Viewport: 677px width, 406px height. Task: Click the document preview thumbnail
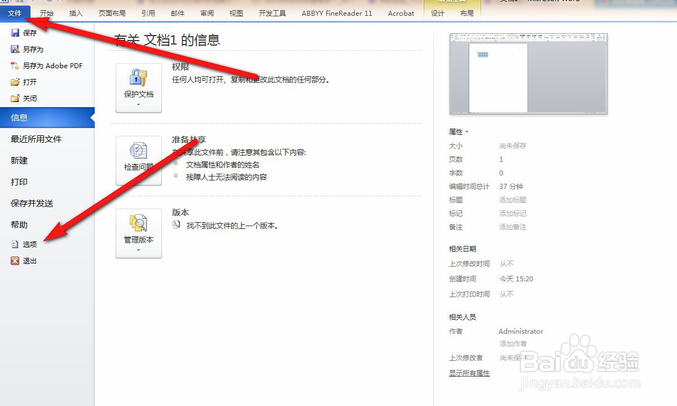click(528, 73)
